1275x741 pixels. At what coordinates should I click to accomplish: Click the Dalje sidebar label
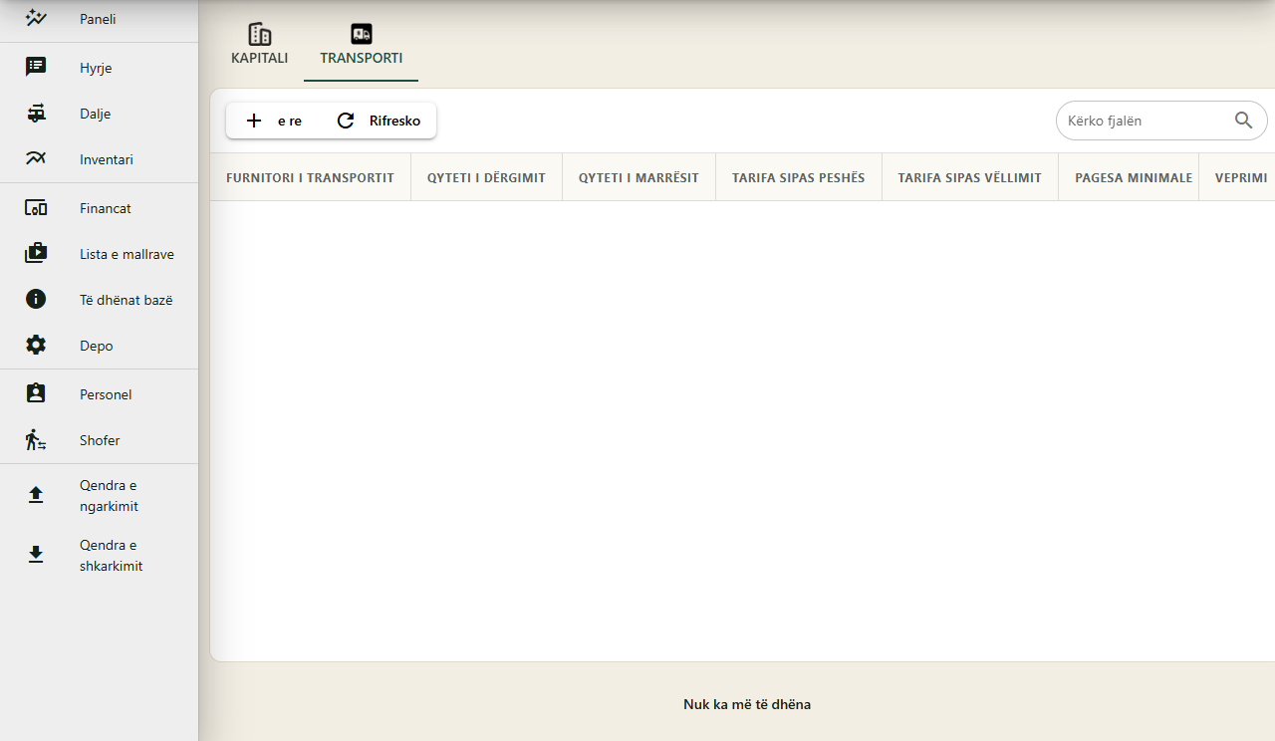(96, 114)
